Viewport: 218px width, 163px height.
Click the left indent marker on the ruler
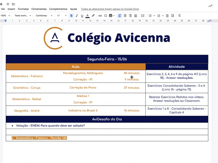(5, 21)
